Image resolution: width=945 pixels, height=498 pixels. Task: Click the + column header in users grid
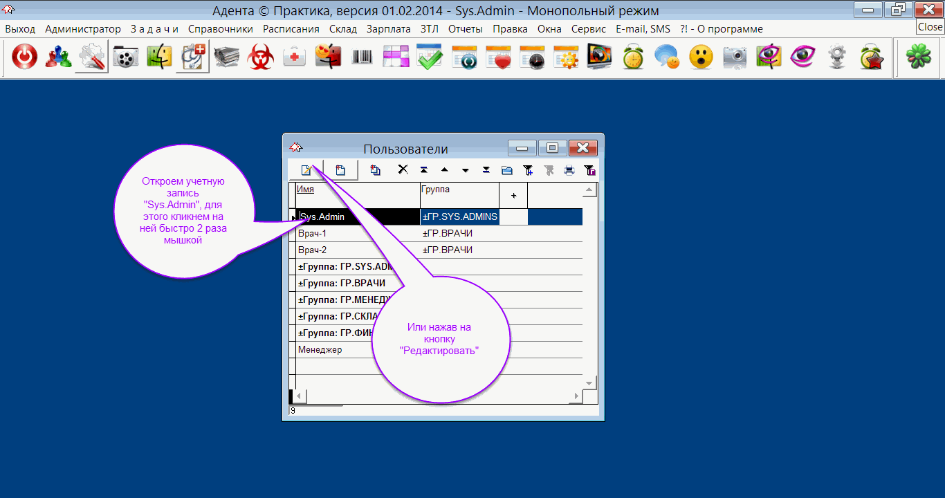(x=513, y=196)
